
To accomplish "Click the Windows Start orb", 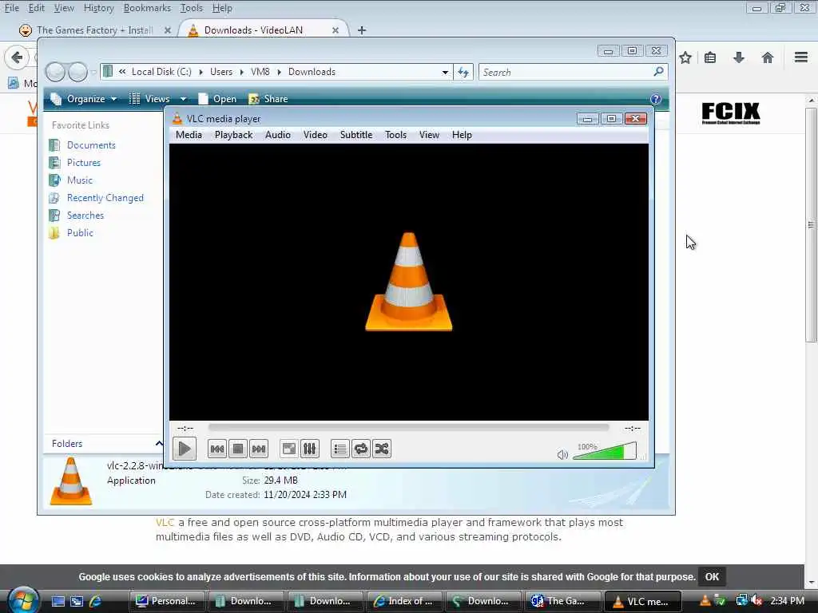I will (x=23, y=599).
